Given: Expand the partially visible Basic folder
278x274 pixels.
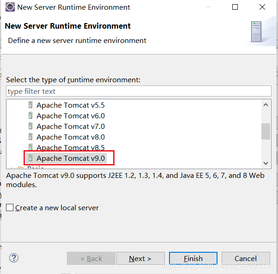Looking at the screenshot, I should (12, 167).
